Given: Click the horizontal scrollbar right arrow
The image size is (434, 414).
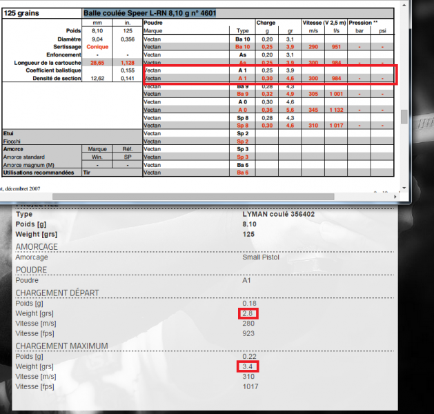Looking at the screenshot, I should 397,198.
